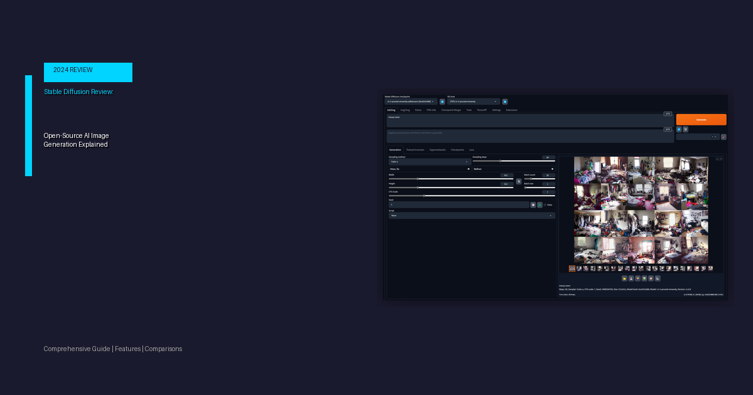Image resolution: width=753 pixels, height=395 pixels.
Task: Reuse last seed with the recycle icon
Action: click(540, 205)
